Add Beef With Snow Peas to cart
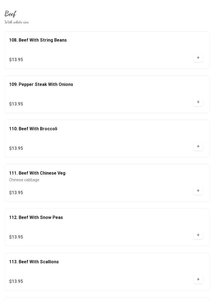 [198, 235]
